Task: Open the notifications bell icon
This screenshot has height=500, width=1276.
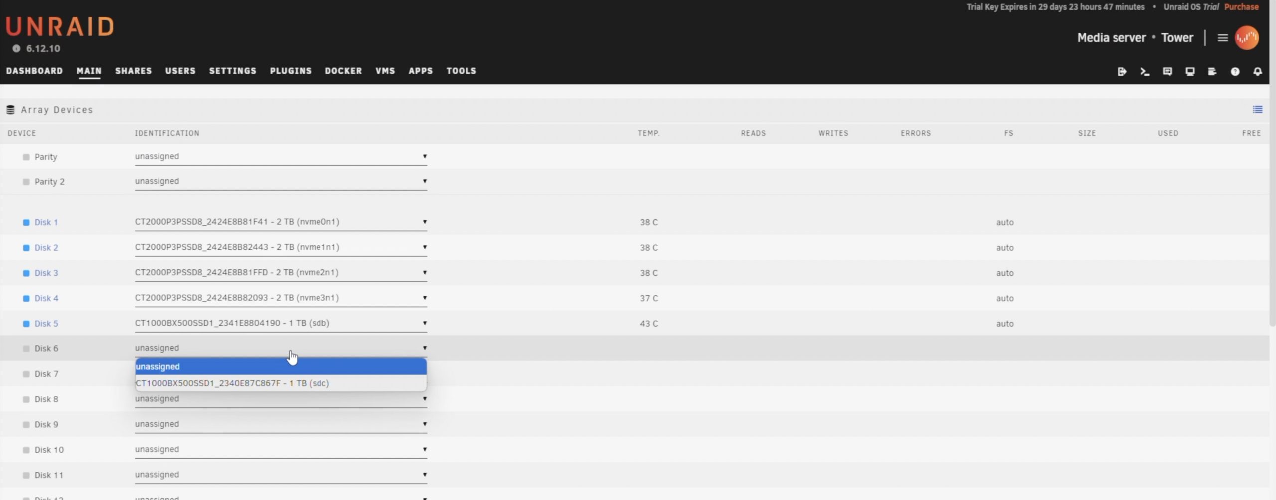Action: click(1257, 72)
